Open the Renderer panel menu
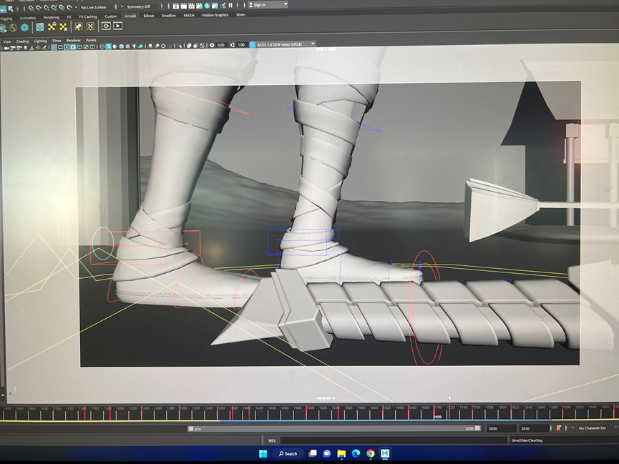The width and height of the screenshot is (619, 464). coord(74,40)
